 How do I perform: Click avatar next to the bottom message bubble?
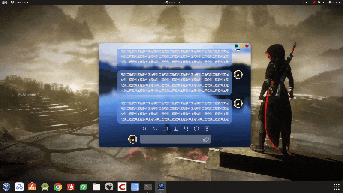pyautogui.click(x=238, y=103)
